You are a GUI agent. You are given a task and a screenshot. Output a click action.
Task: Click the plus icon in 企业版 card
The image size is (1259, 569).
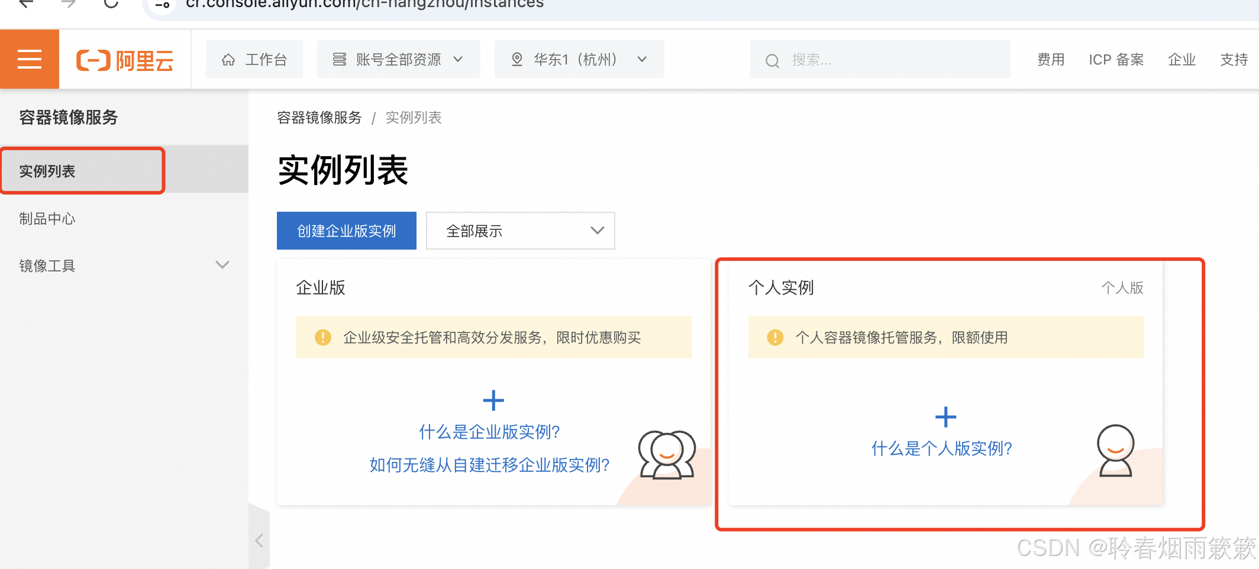[493, 400]
